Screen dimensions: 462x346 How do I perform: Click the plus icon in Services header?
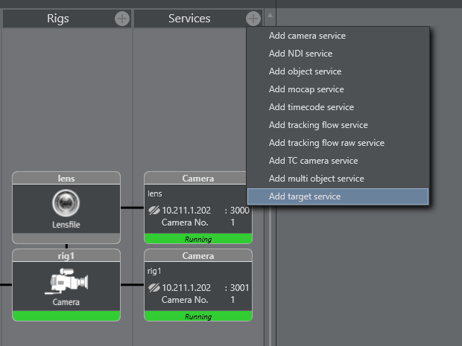253,19
